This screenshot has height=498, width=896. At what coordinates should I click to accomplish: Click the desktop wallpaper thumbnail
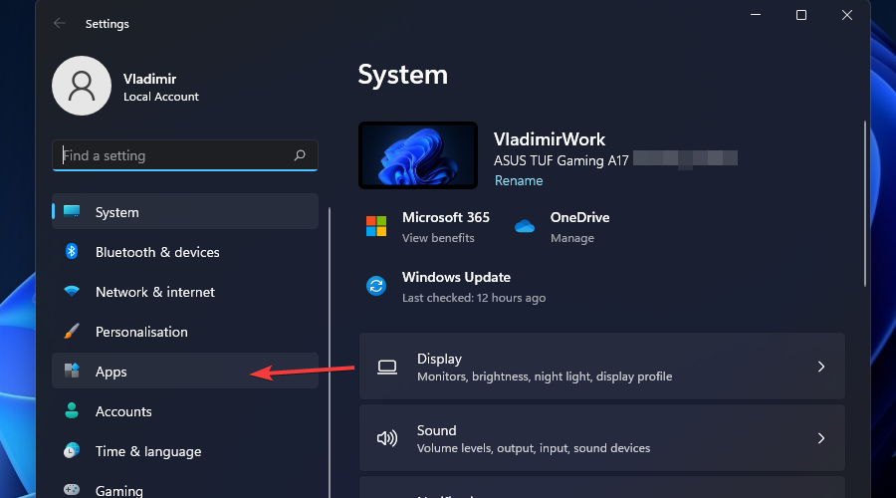coord(418,155)
